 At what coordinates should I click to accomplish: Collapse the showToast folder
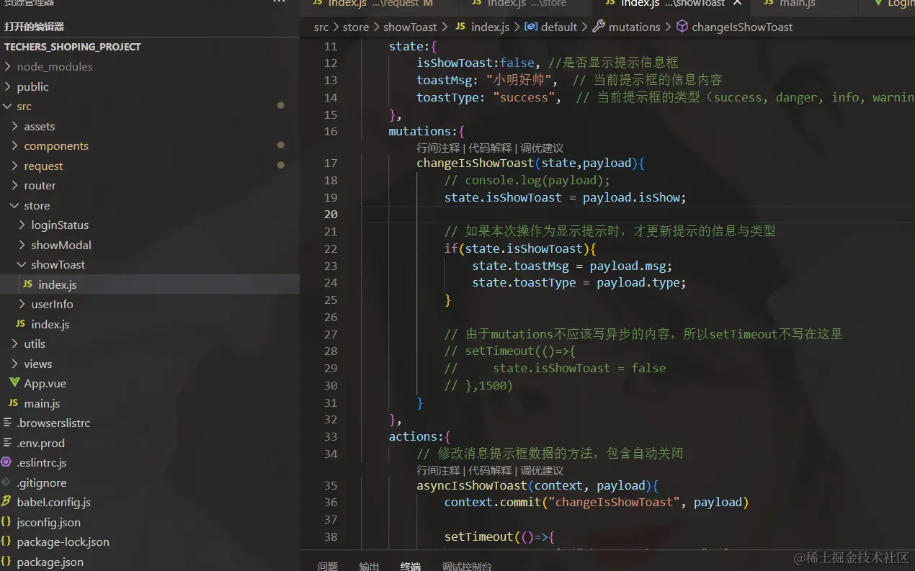click(x=22, y=264)
